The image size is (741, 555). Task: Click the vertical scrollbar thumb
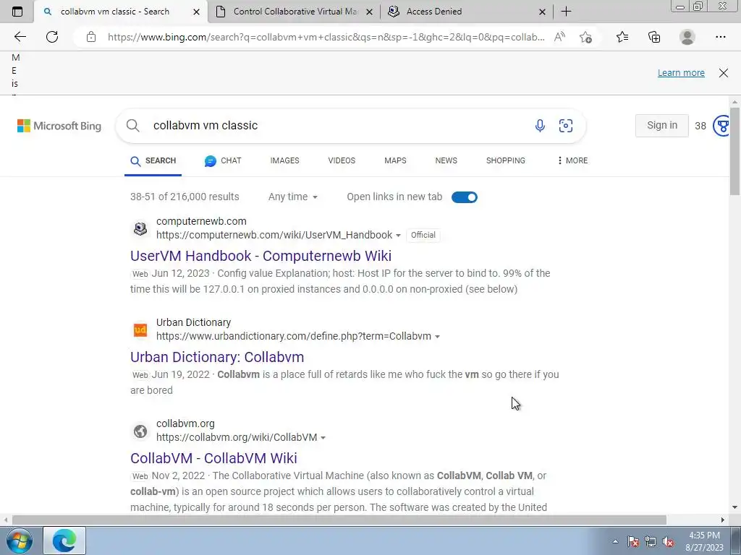pyautogui.click(x=734, y=151)
